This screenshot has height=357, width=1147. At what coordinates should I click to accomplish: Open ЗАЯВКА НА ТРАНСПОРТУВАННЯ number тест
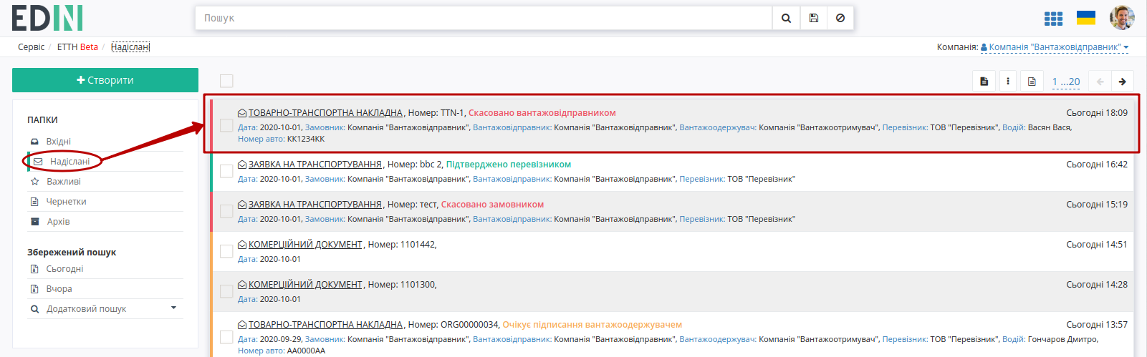pyautogui.click(x=315, y=205)
